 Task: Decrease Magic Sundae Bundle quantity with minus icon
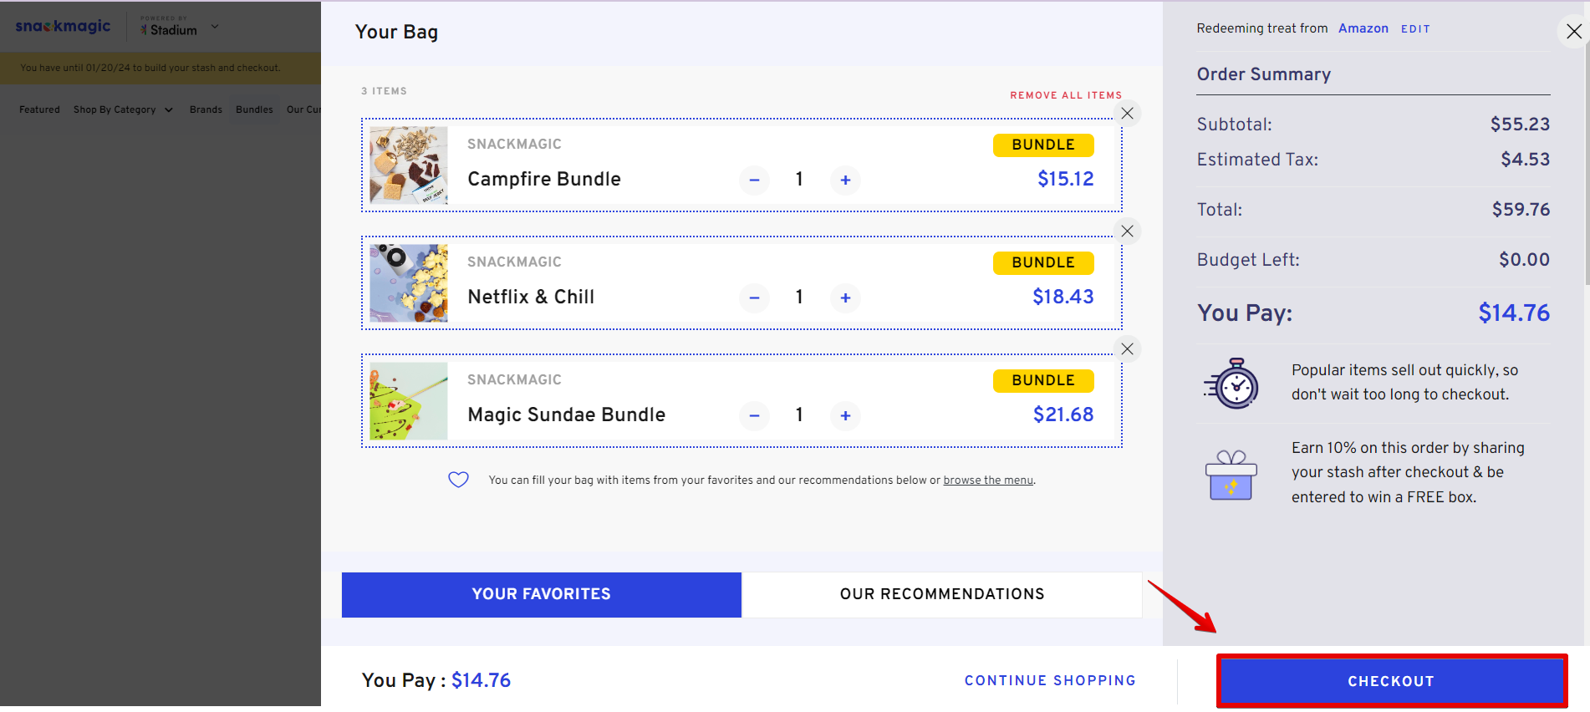(754, 415)
